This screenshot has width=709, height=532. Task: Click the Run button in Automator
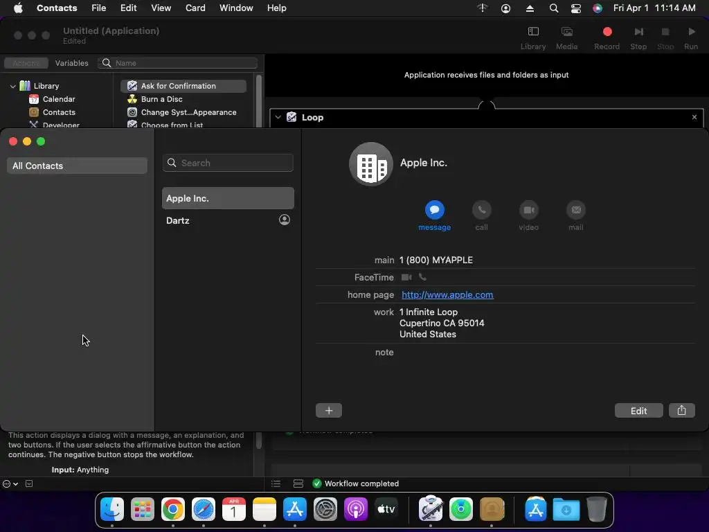click(691, 38)
